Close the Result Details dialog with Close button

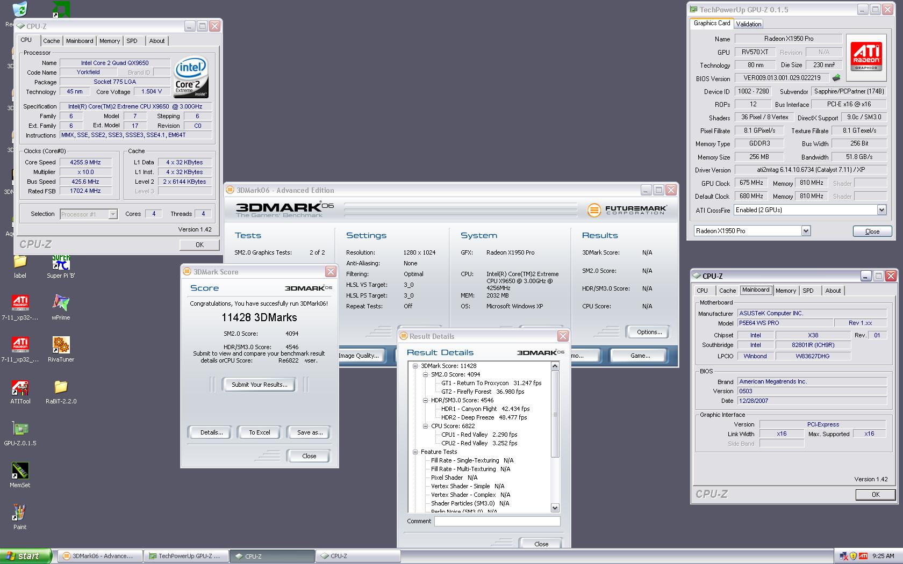pyautogui.click(x=541, y=544)
